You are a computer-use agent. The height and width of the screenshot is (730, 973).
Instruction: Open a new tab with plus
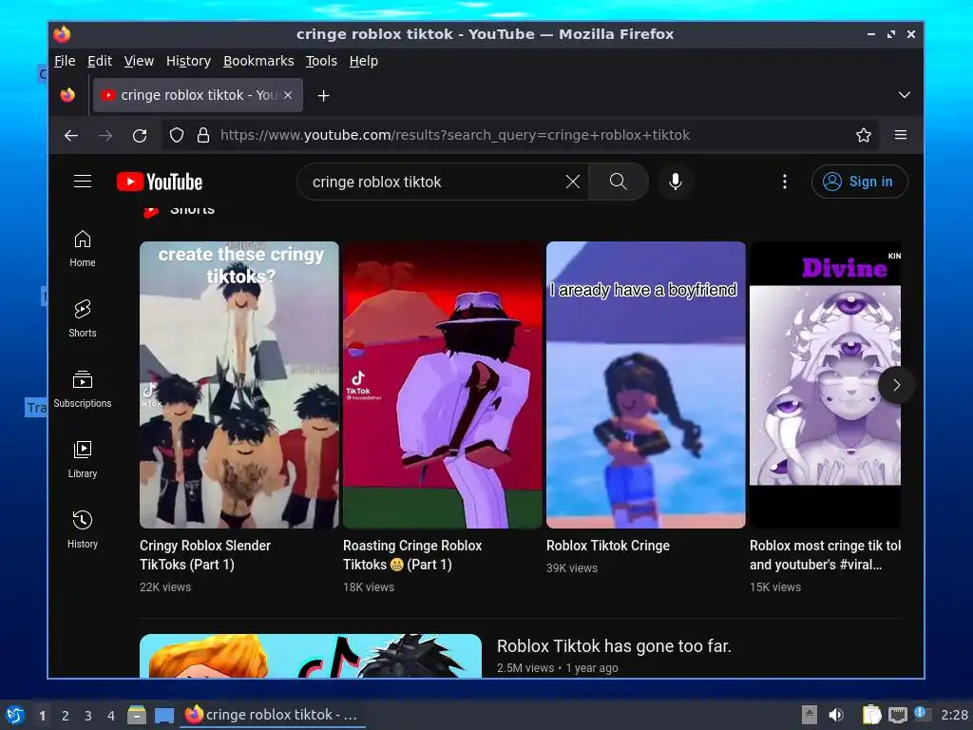tap(323, 96)
